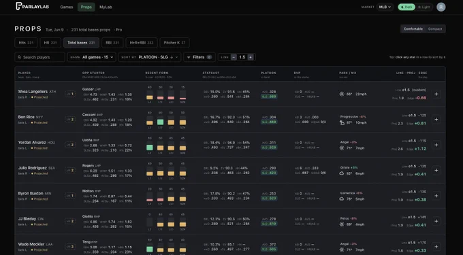Click opposing starter Giolito in Bleday row
This screenshot has width=463, height=255.
tap(88, 216)
